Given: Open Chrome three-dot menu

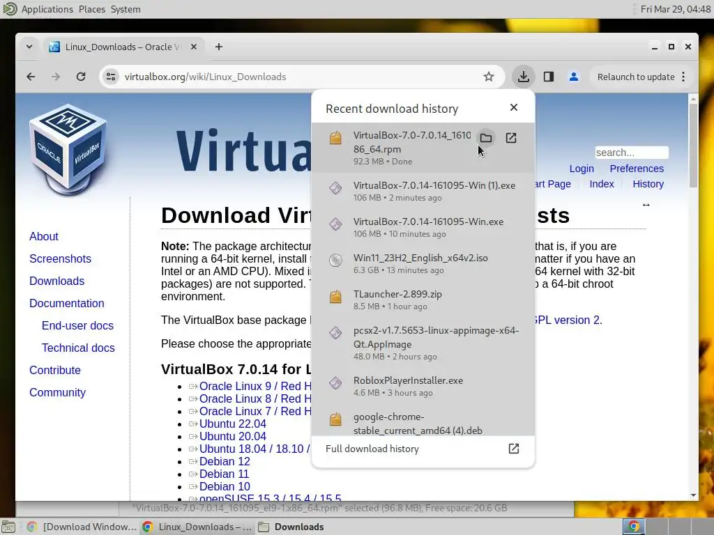Looking at the screenshot, I should 683,77.
